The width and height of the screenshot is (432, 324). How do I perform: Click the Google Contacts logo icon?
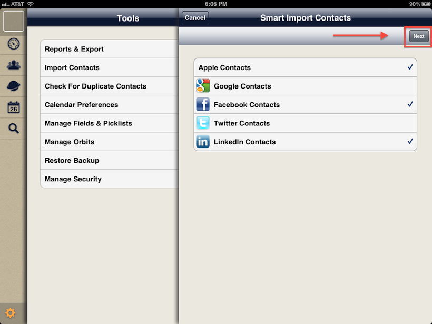[203, 86]
